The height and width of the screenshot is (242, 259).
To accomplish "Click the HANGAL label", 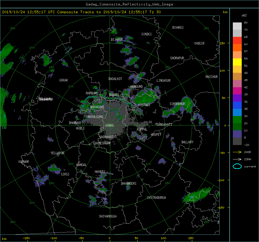I will pyautogui.click(x=81, y=165).
